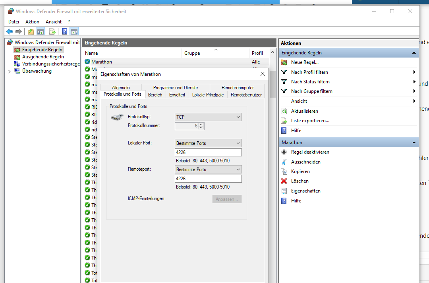Switch to Programme und Dienste tab
This screenshot has height=283, width=429.
176,87
